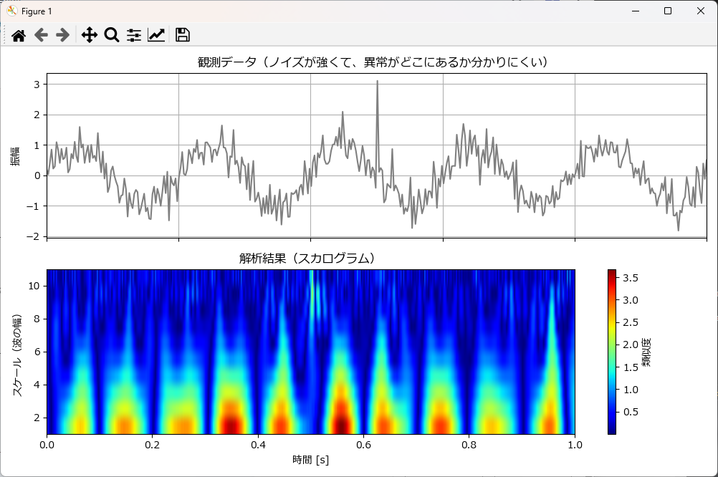The width and height of the screenshot is (718, 477).
Task: Close the Figure 1 window
Action: (x=700, y=11)
